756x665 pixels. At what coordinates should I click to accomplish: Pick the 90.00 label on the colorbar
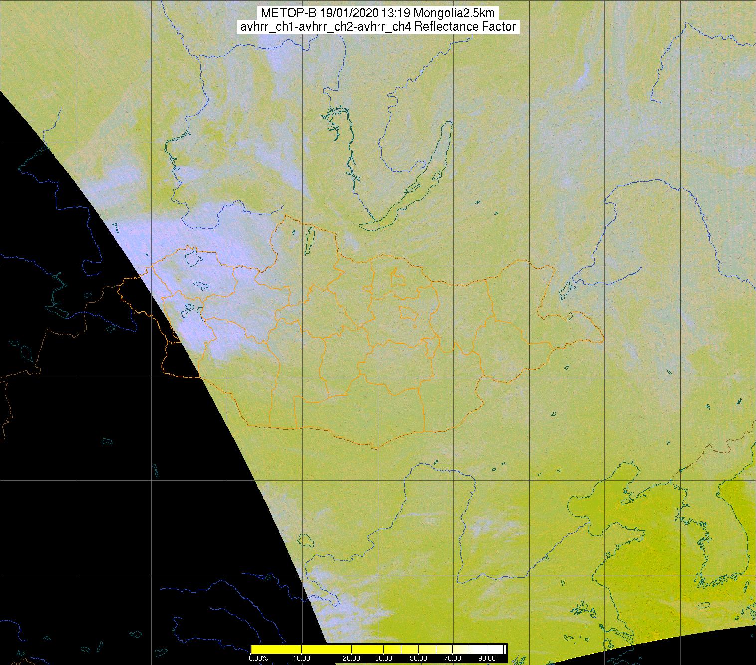pyautogui.click(x=485, y=658)
